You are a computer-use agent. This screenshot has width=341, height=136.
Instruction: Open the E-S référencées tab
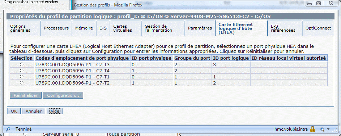point(285,28)
